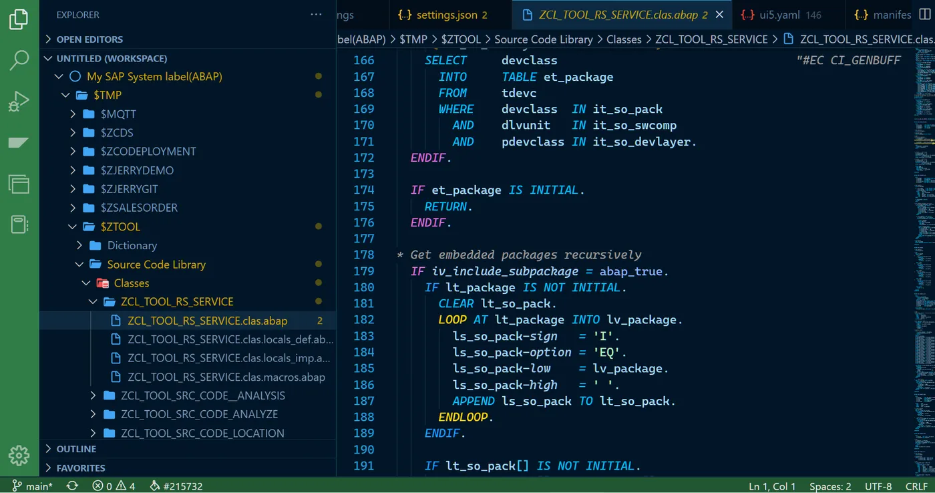Collapse the ZCL_TOOL_RS_SERVICE folder

tap(93, 302)
